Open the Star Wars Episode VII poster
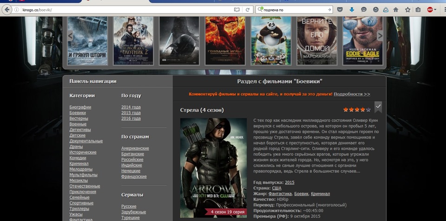Viewport: 446px width, 221px height. 179,41
